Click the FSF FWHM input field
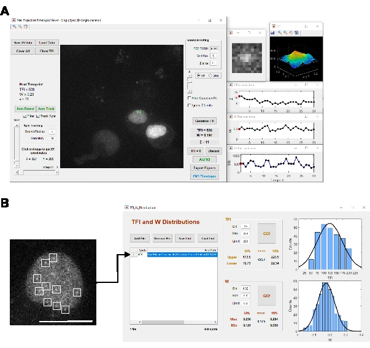The image size is (370, 348). click(214, 48)
